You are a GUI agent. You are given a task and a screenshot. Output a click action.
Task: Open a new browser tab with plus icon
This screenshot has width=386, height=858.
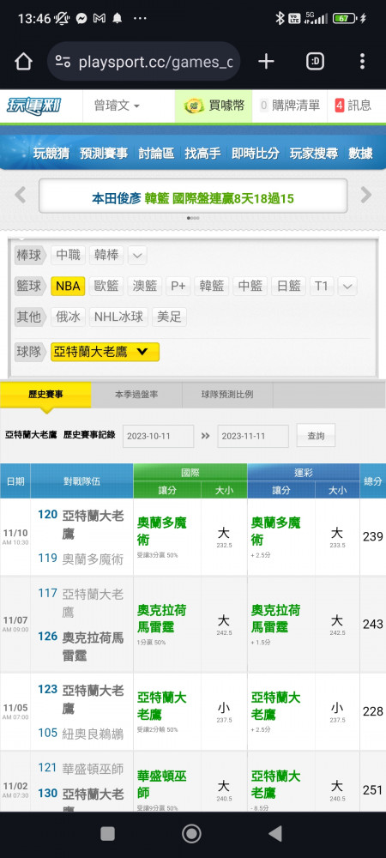click(266, 62)
